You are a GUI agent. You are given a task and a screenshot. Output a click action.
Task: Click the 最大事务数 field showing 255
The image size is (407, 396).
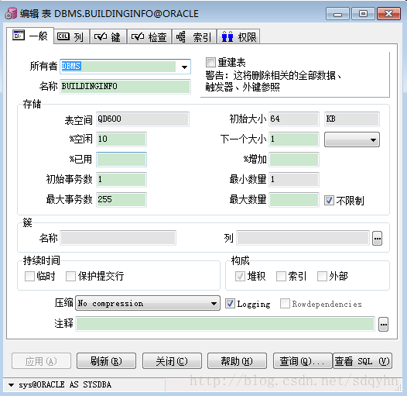tap(121, 200)
